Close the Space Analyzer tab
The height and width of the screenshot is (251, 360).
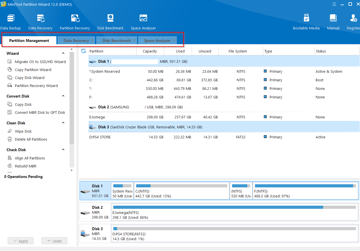pyautogui.click(x=174, y=40)
